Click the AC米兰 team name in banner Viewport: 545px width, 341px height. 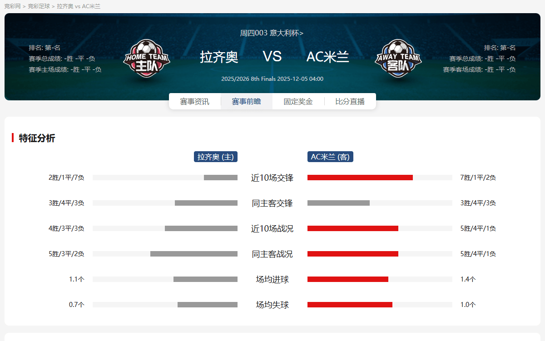pyautogui.click(x=327, y=57)
